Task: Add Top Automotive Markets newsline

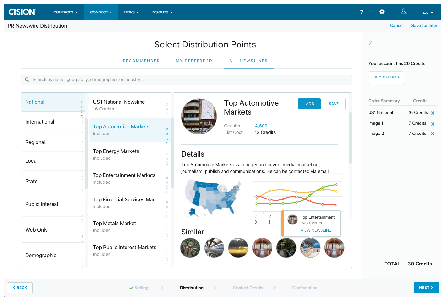Action: click(309, 104)
